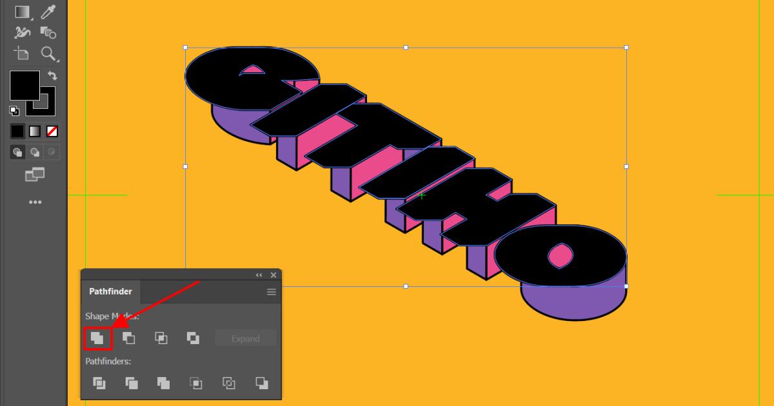Apply Divide pathfinder
The image size is (774, 406).
(x=99, y=383)
